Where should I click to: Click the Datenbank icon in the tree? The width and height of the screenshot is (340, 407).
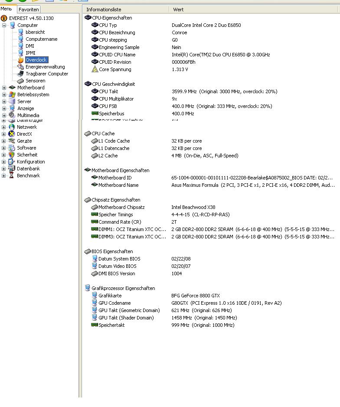pos(12,169)
